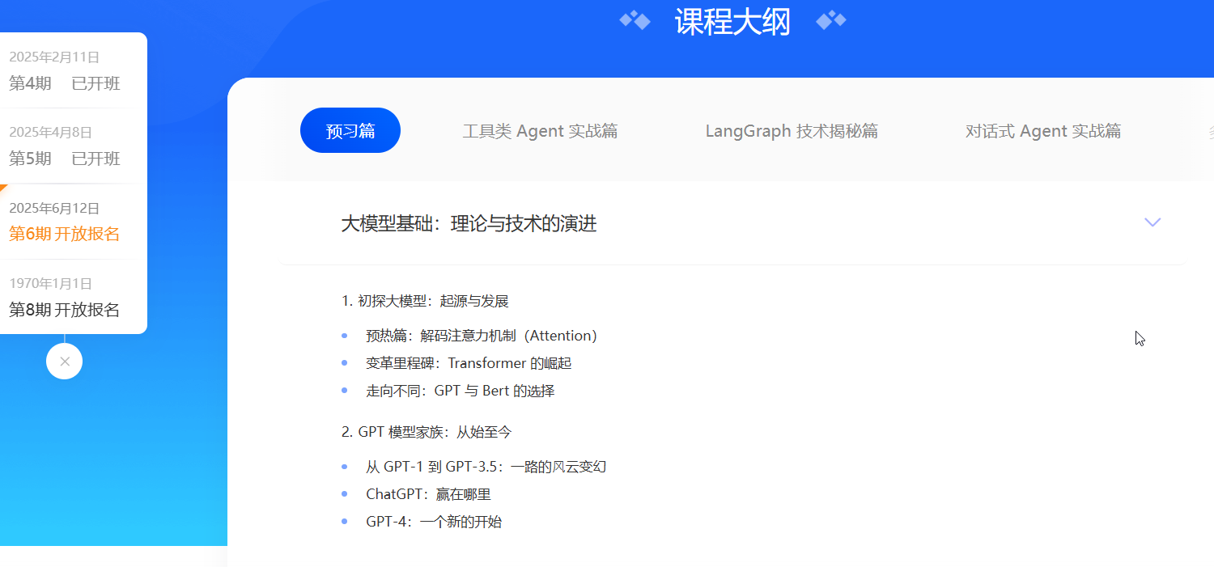Click the bullet dot before ChatGPT：赢在哪里
The width and height of the screenshot is (1214, 567).
click(x=345, y=494)
